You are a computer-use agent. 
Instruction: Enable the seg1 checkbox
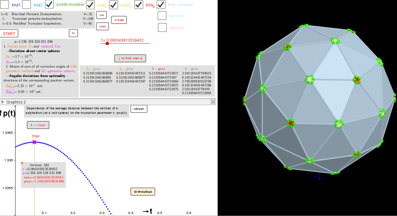[5, 5]
